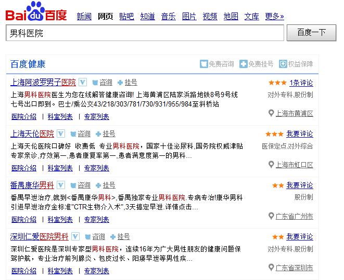Image resolution: width=344 pixels, height=280 pixels.
Task: Open 医院介绍 under 深圳仁爱医院男科
Action: point(24,271)
